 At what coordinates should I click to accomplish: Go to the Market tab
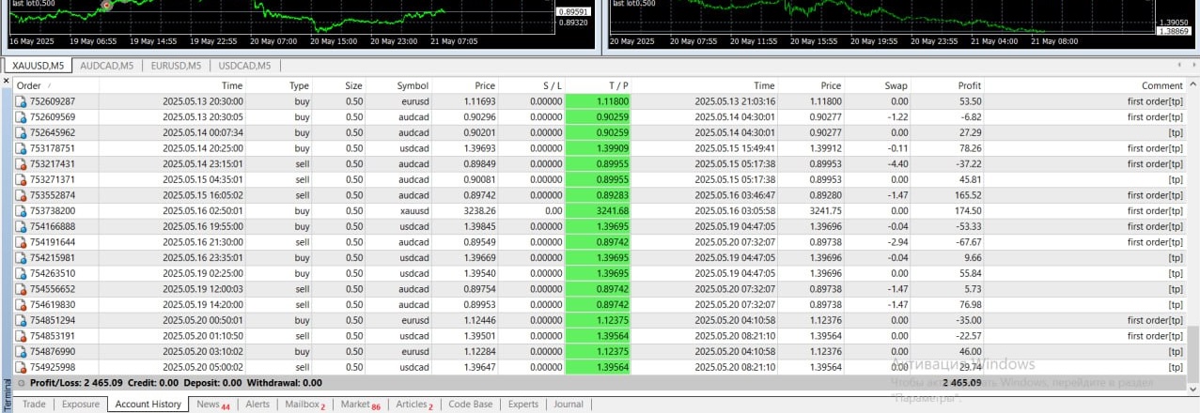point(359,405)
